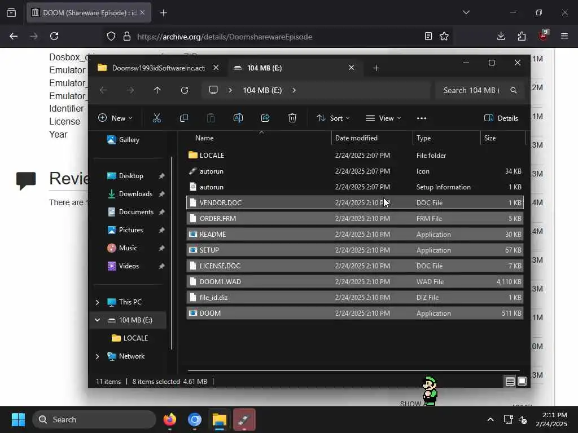Click the Rename icon in Explorer toolbar
Screen dimensions: 578x433
pyautogui.click(x=238, y=118)
